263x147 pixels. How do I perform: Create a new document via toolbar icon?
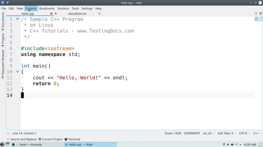click(256, 14)
